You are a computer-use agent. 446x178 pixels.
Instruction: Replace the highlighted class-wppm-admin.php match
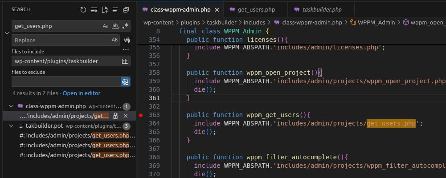click(115, 116)
